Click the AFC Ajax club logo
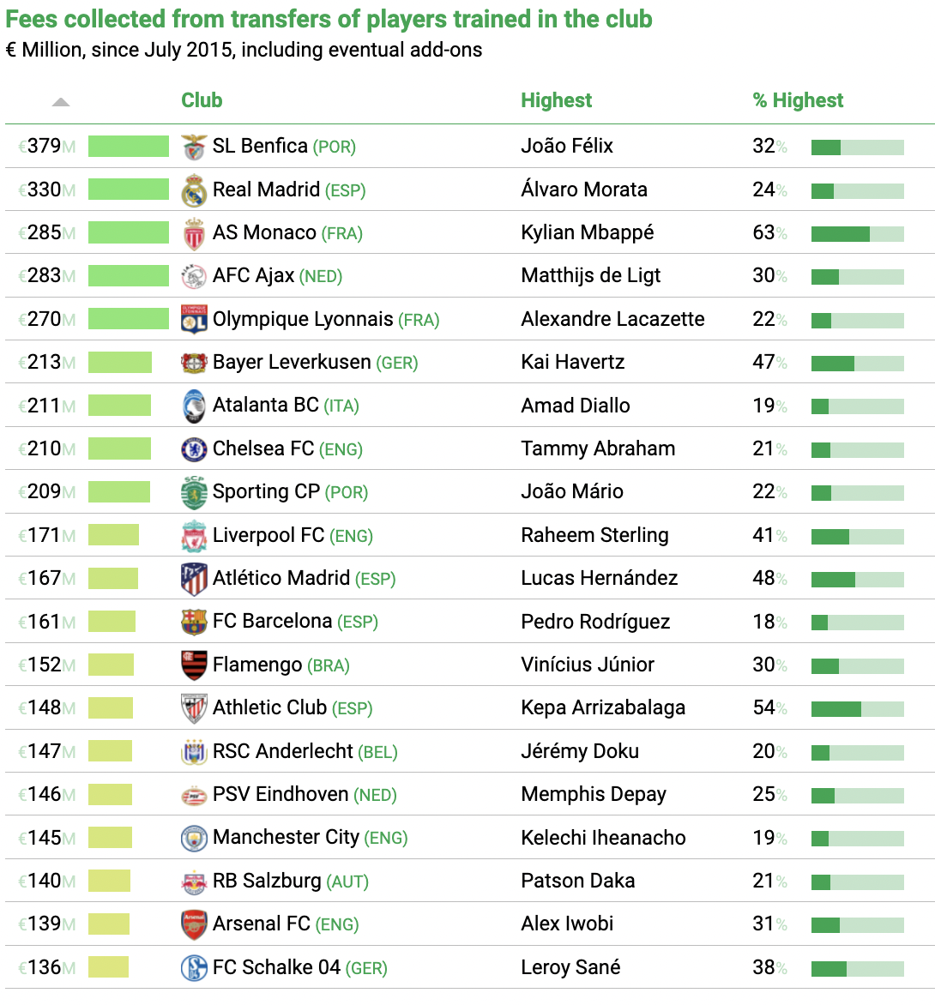935x1005 pixels. coord(194,276)
